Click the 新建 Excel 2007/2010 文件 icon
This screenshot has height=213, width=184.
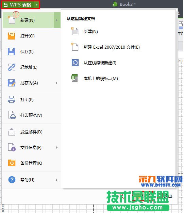[x=75, y=47]
